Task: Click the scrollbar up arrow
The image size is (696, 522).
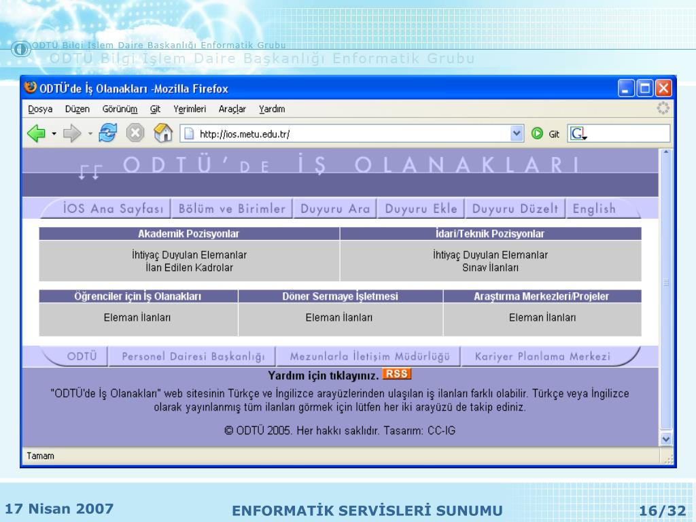Action: pyautogui.click(x=665, y=153)
